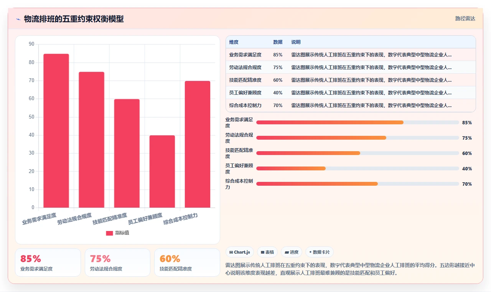491x292 pixels.
Task: Select the 劳动法规合规度 table row
Action: point(351,67)
